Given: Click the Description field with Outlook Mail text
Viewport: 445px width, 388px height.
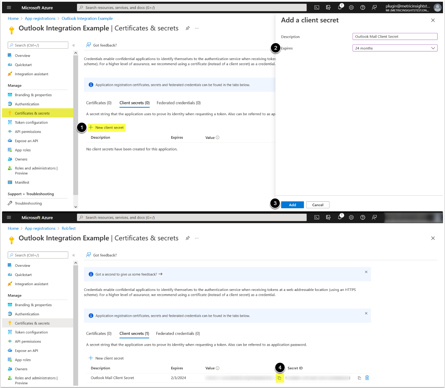Looking at the screenshot, I should coord(395,36).
